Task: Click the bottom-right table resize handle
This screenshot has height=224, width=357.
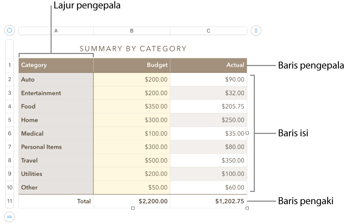Action: point(247,208)
